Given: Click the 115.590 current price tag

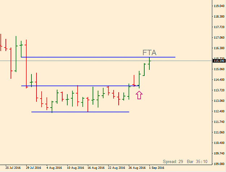Looking at the screenshot, I should (219, 61).
